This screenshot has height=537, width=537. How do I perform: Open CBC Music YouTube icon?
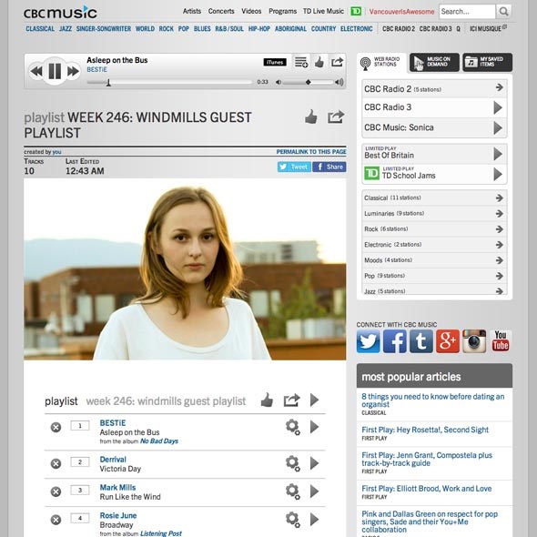click(x=501, y=341)
